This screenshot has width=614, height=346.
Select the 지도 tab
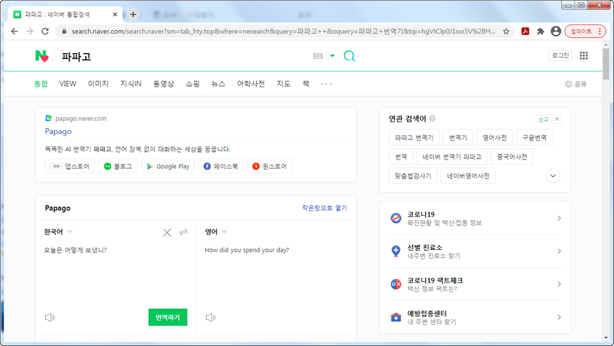point(284,84)
